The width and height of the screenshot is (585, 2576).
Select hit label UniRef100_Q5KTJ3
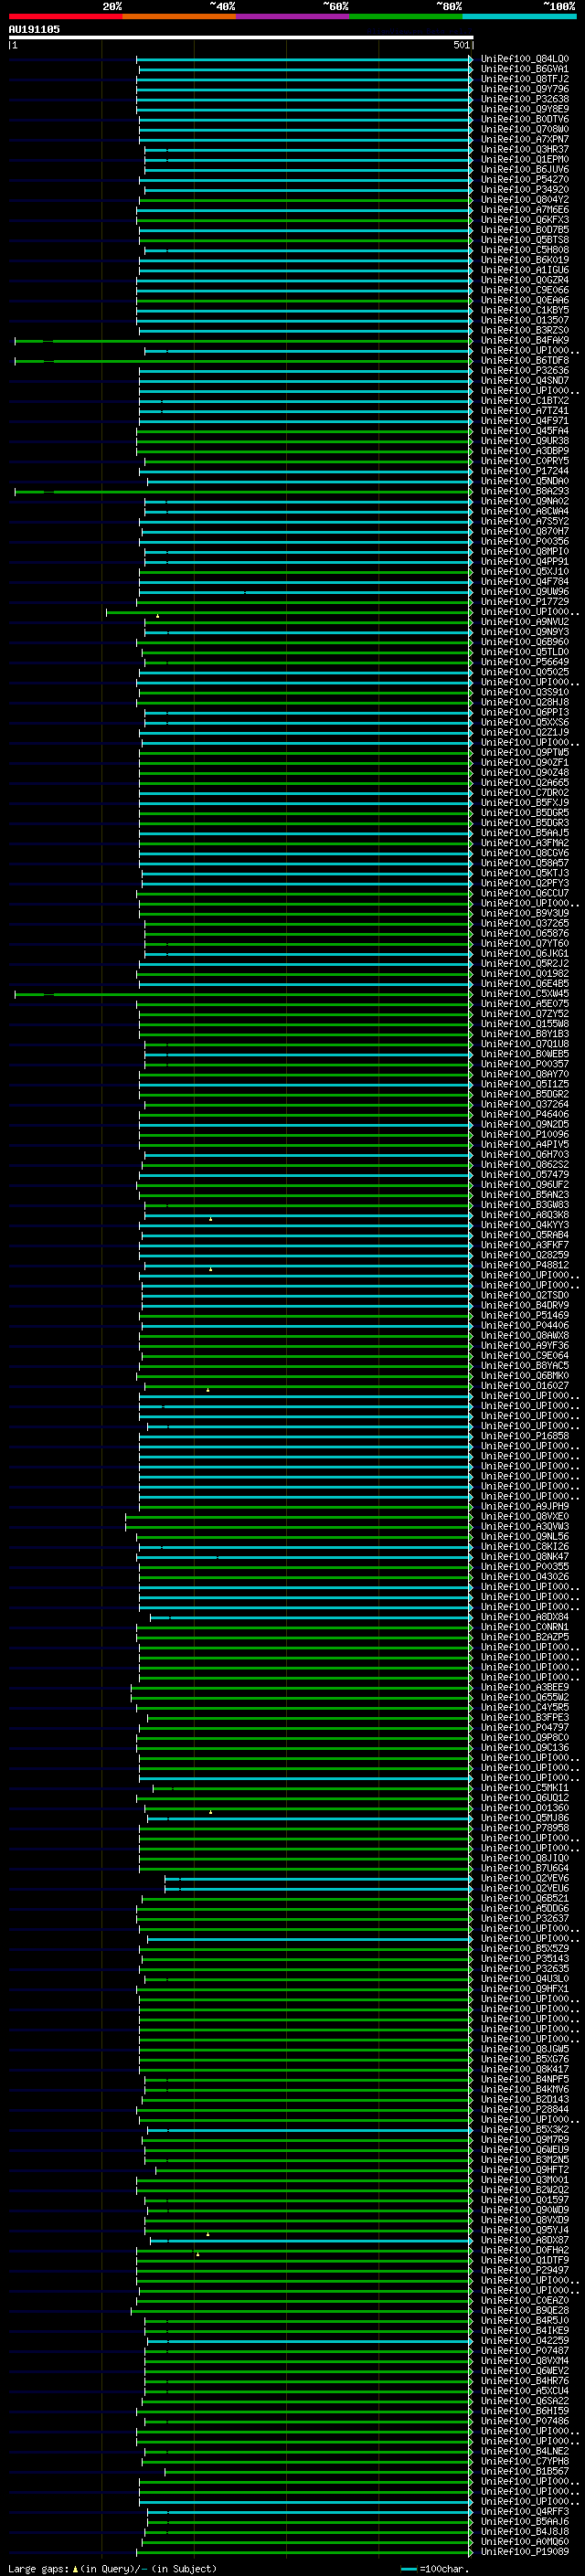tap(525, 873)
